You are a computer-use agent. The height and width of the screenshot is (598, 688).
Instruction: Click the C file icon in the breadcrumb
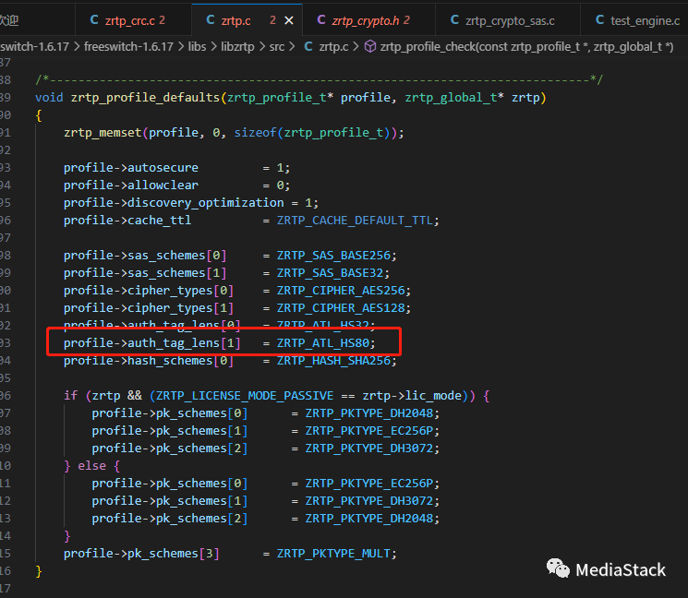(x=308, y=45)
